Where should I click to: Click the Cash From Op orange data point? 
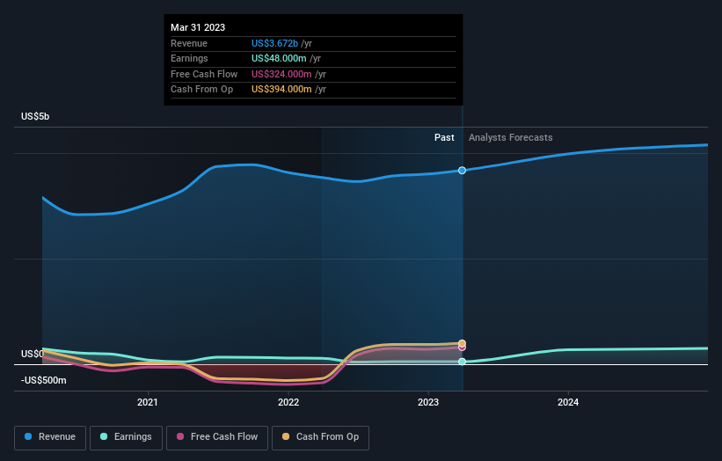click(x=462, y=343)
